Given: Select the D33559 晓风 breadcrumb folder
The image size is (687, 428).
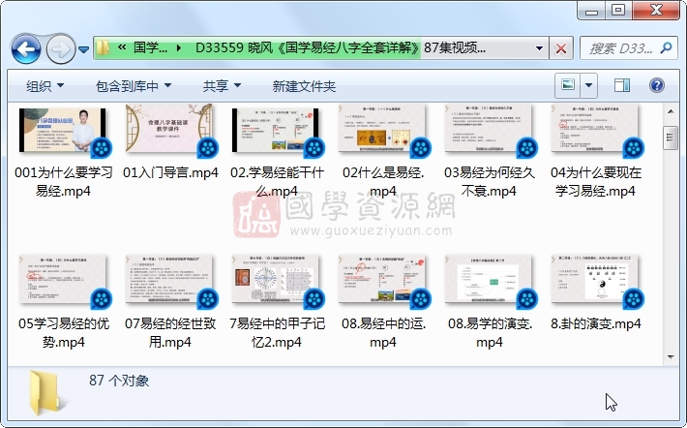Looking at the screenshot, I should [341, 47].
